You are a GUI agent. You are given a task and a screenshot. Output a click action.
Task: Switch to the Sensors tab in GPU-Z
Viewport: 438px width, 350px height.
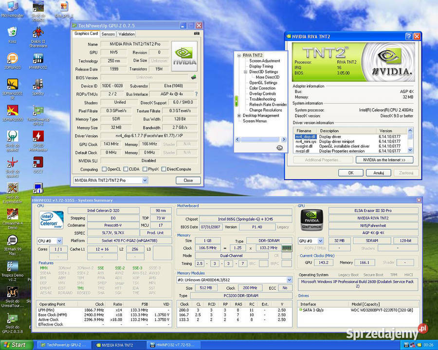click(x=108, y=34)
